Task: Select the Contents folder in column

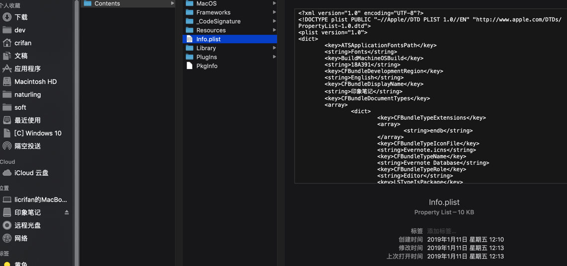Action: coord(107,3)
